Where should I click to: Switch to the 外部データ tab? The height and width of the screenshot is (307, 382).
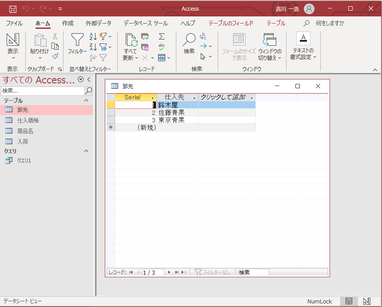tap(98, 23)
